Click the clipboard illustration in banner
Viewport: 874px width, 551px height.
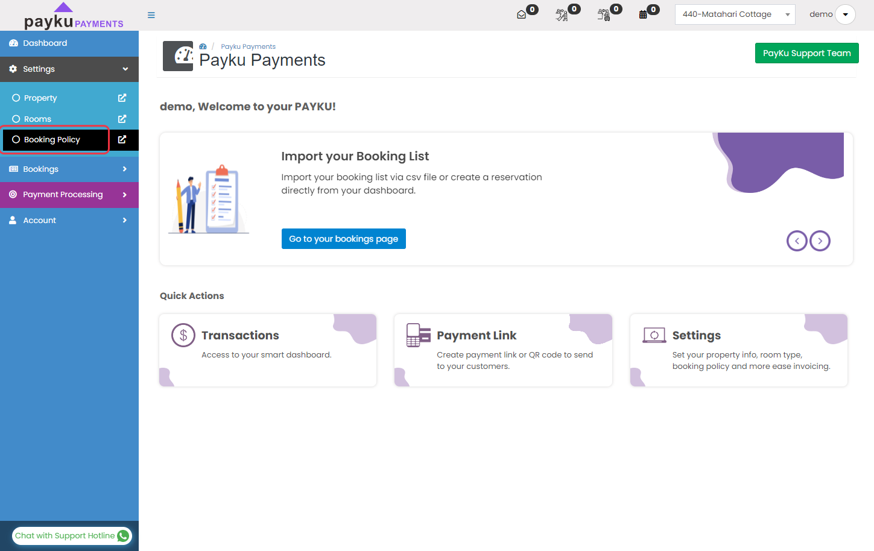tap(208, 199)
